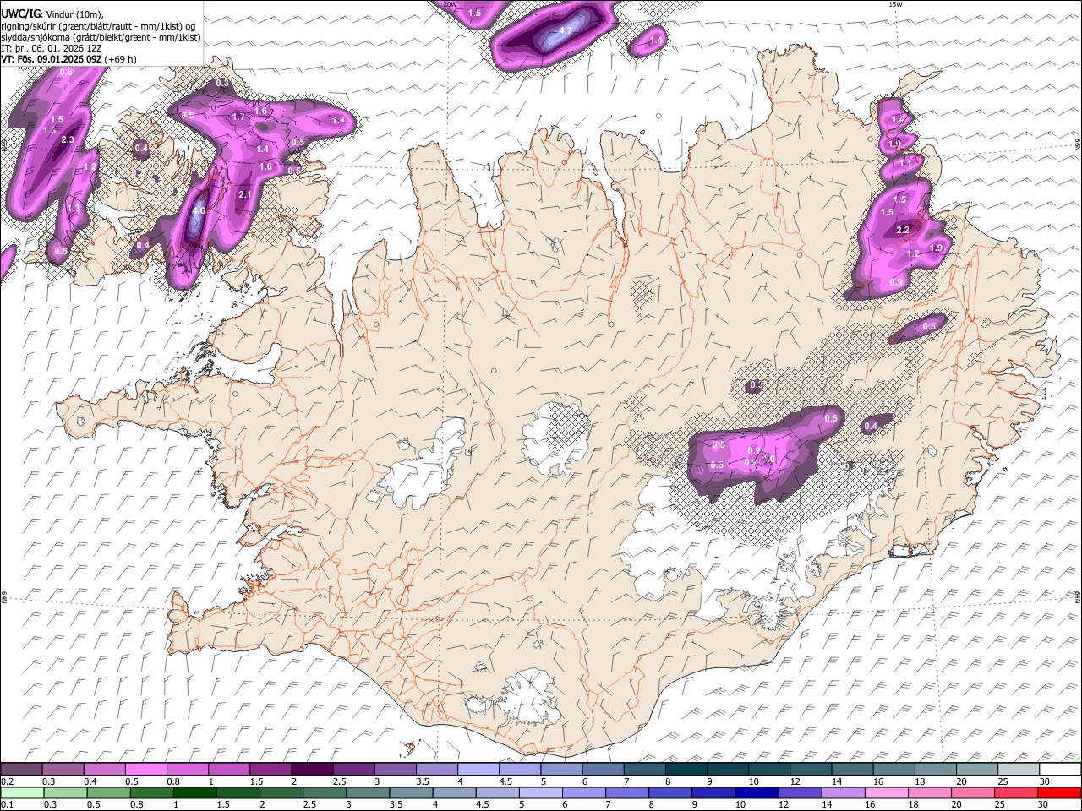The image size is (1082, 811).
Task: Click the dusky purple 0.2–0.3 swatch in upper legend
Action: point(22,770)
